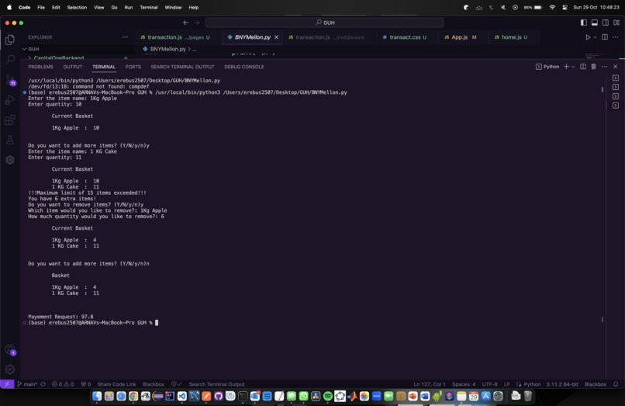Go forward using the title bar arrow
The width and height of the screenshot is (625, 406).
197,23
